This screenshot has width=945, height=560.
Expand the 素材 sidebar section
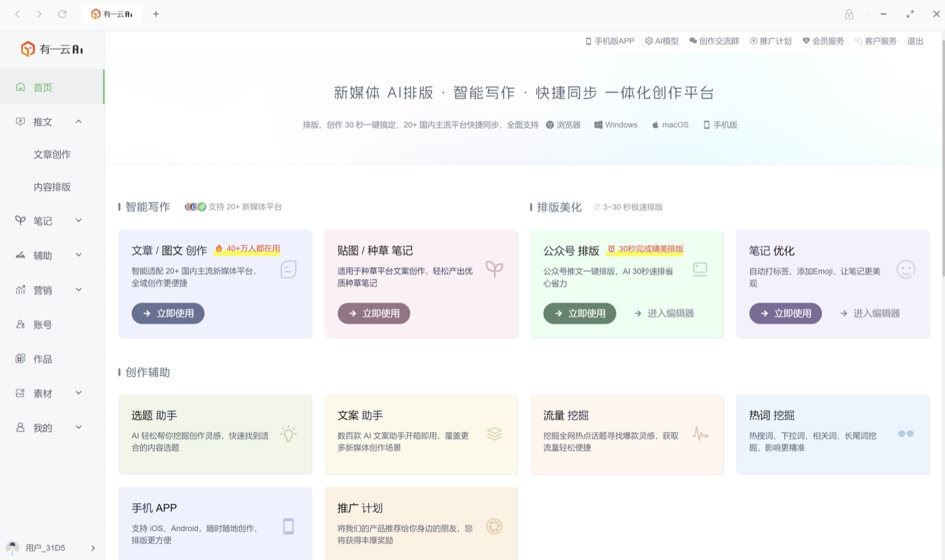pyautogui.click(x=78, y=393)
